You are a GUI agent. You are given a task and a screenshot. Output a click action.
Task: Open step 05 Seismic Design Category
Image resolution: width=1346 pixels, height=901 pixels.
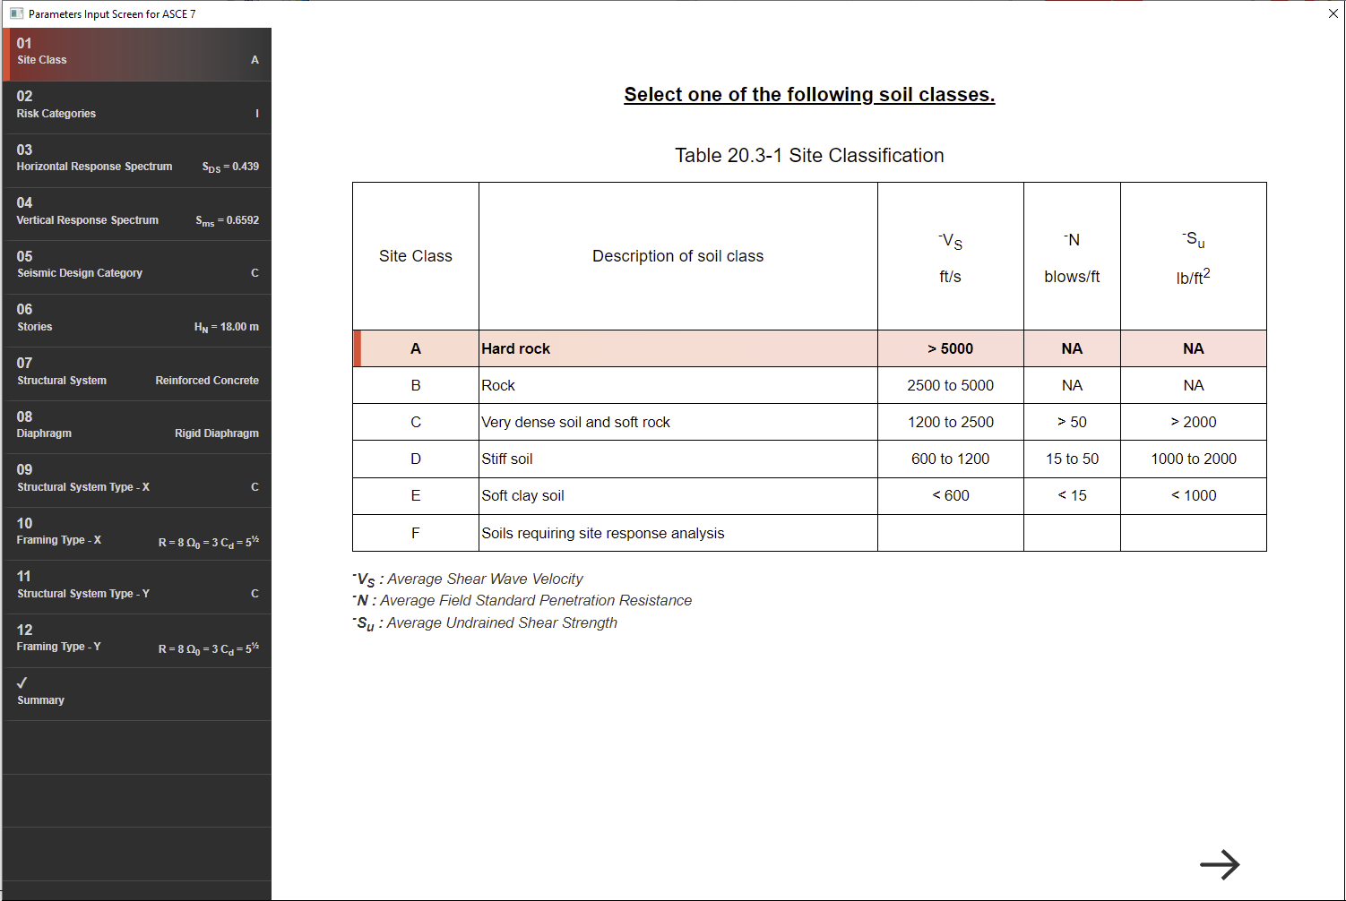coord(135,265)
